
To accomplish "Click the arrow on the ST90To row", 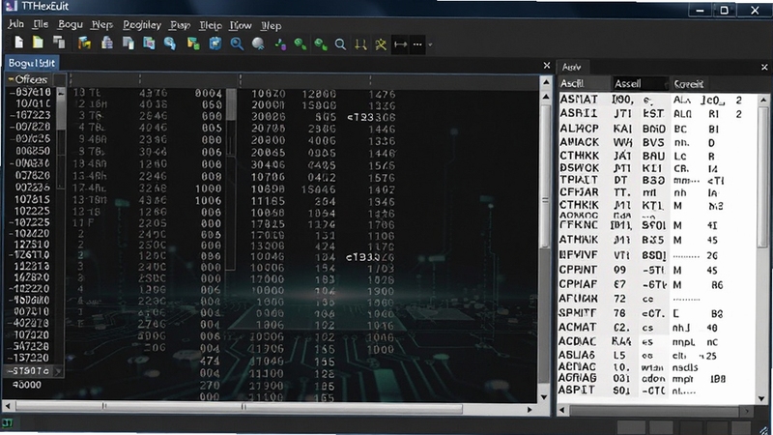I will (x=58, y=371).
